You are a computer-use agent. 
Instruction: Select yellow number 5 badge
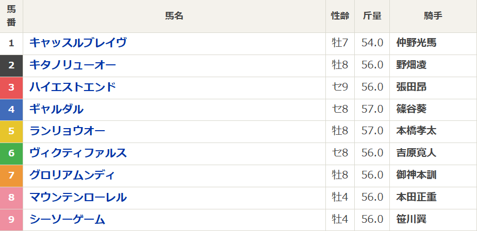tap(11, 131)
